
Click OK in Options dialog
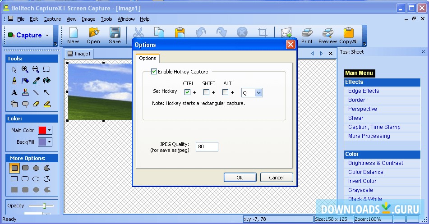pyautogui.click(x=240, y=178)
